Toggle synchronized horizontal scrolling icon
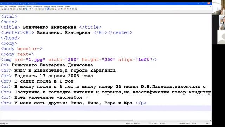225x127 pixels. 39,9
